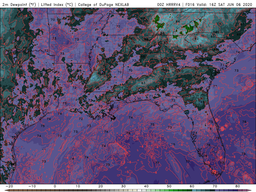The image size is (256, 192).
Task: Click the bright green band of the color bar
Action: pyautogui.click(x=172, y=190)
